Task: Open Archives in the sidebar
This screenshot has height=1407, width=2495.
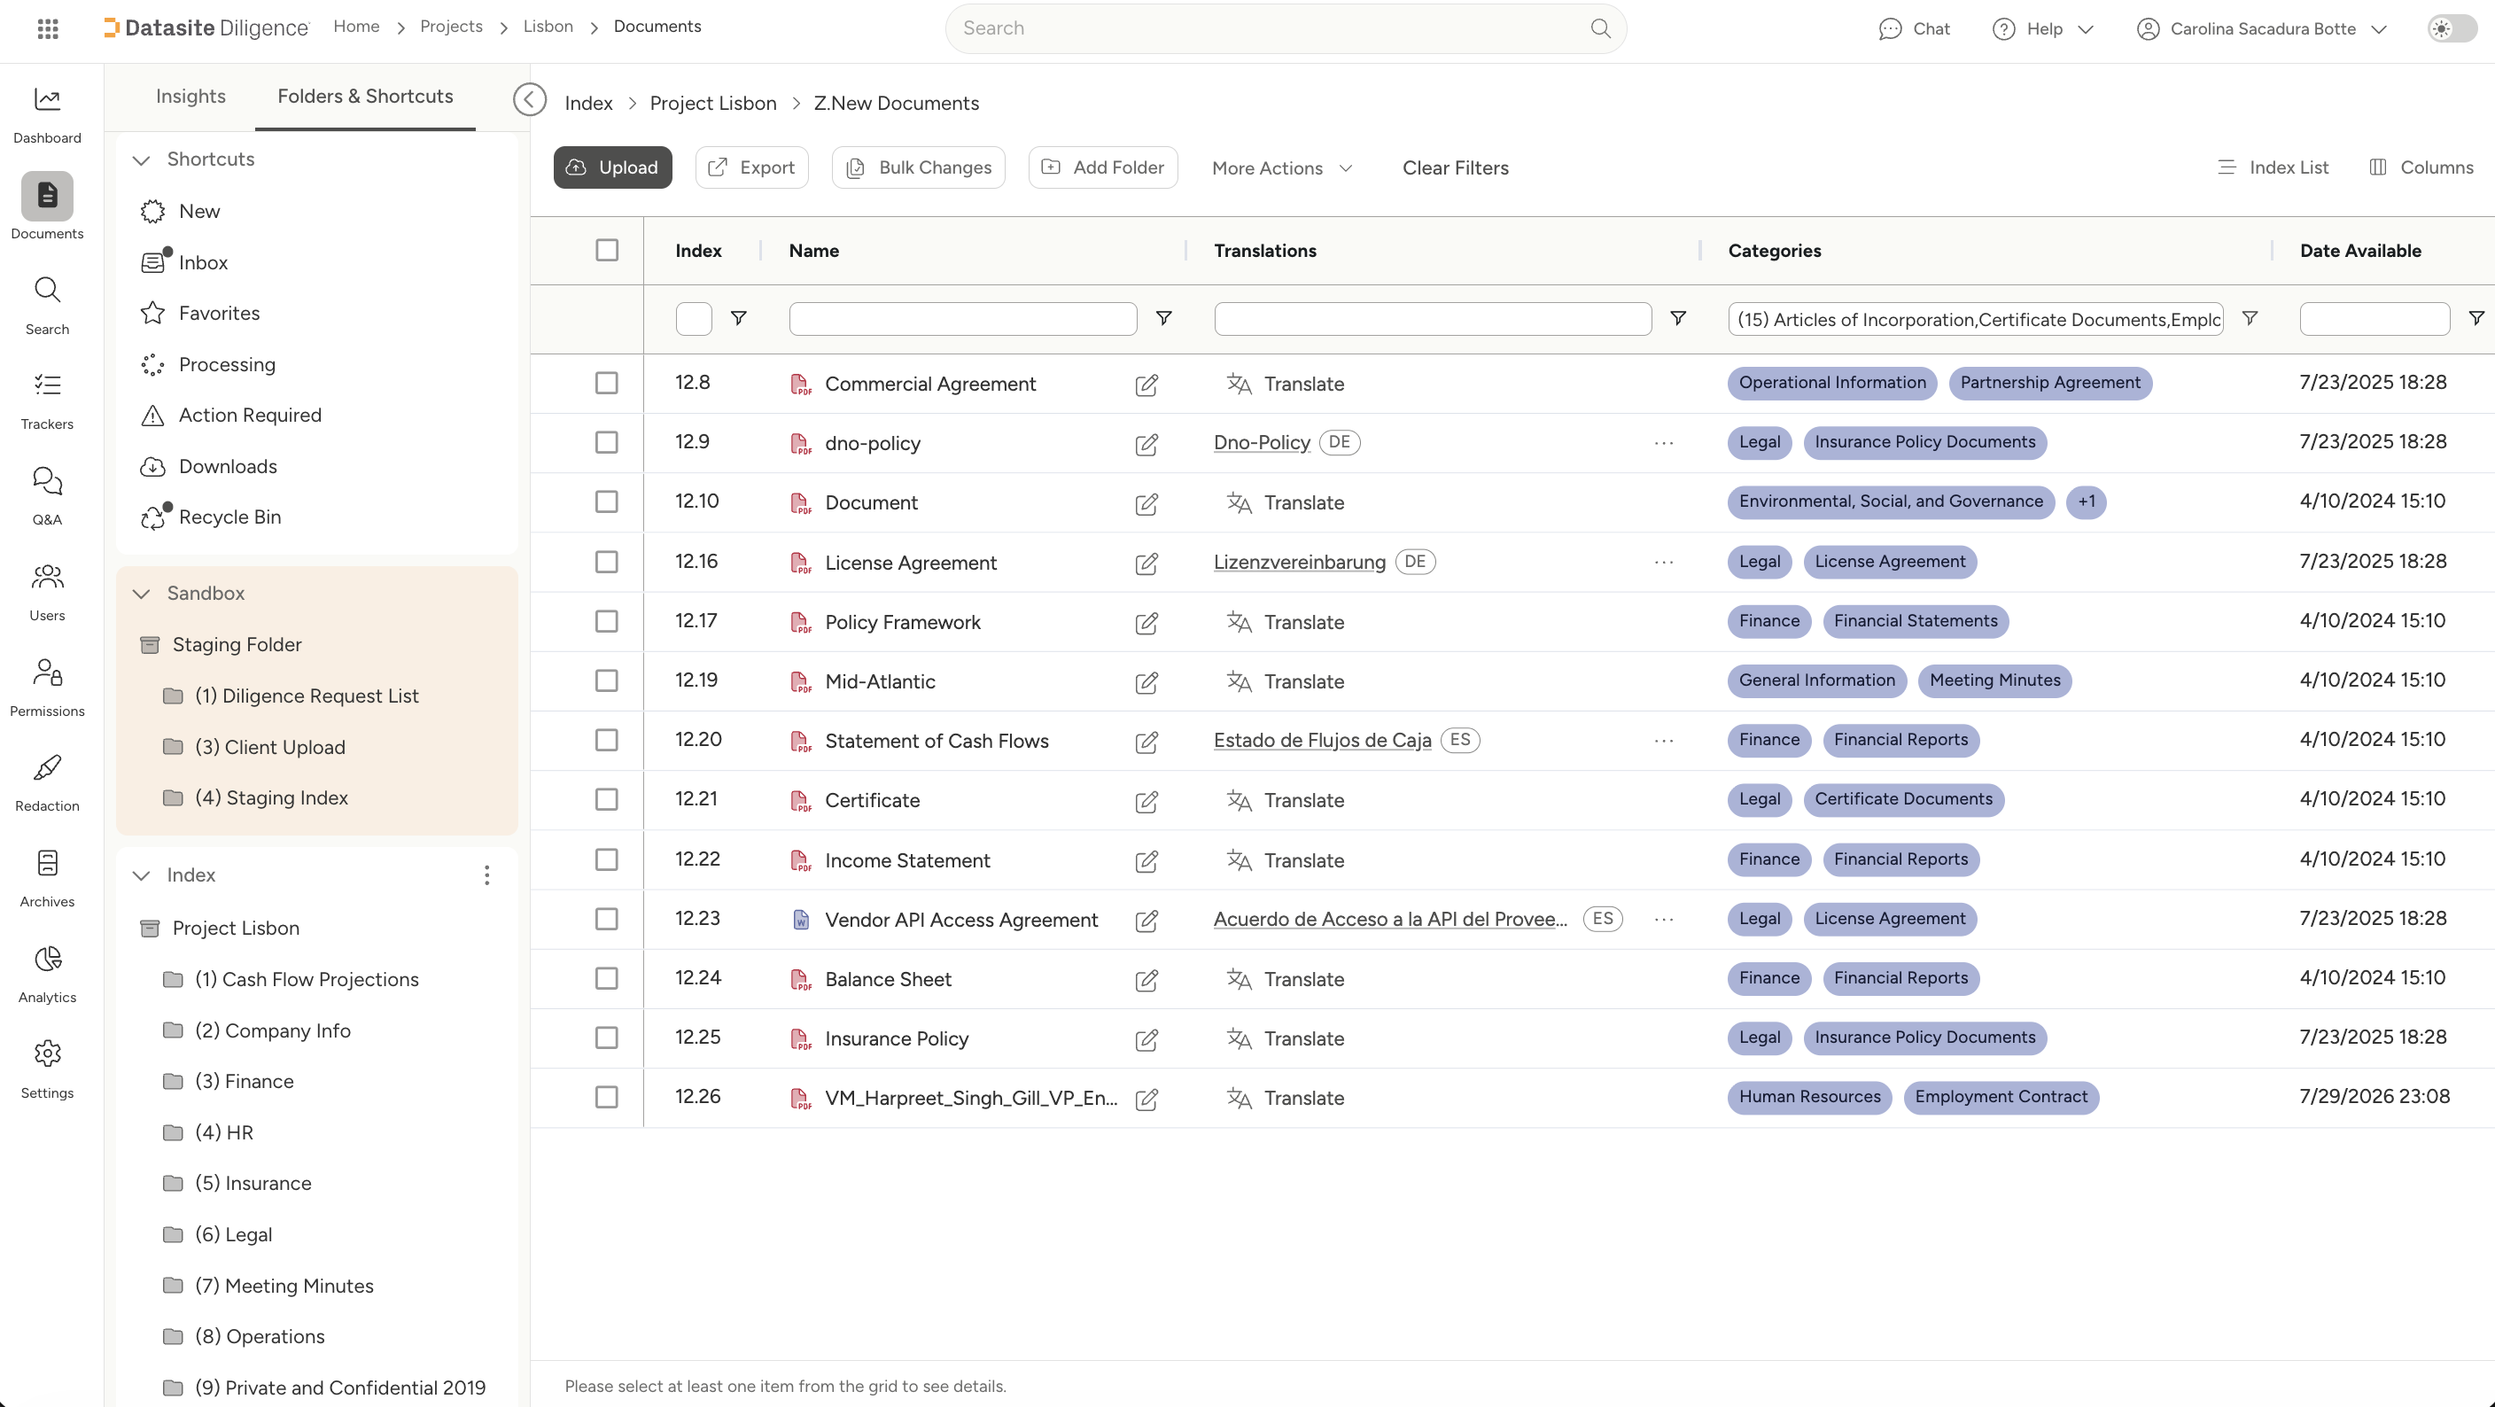Action: tap(46, 878)
